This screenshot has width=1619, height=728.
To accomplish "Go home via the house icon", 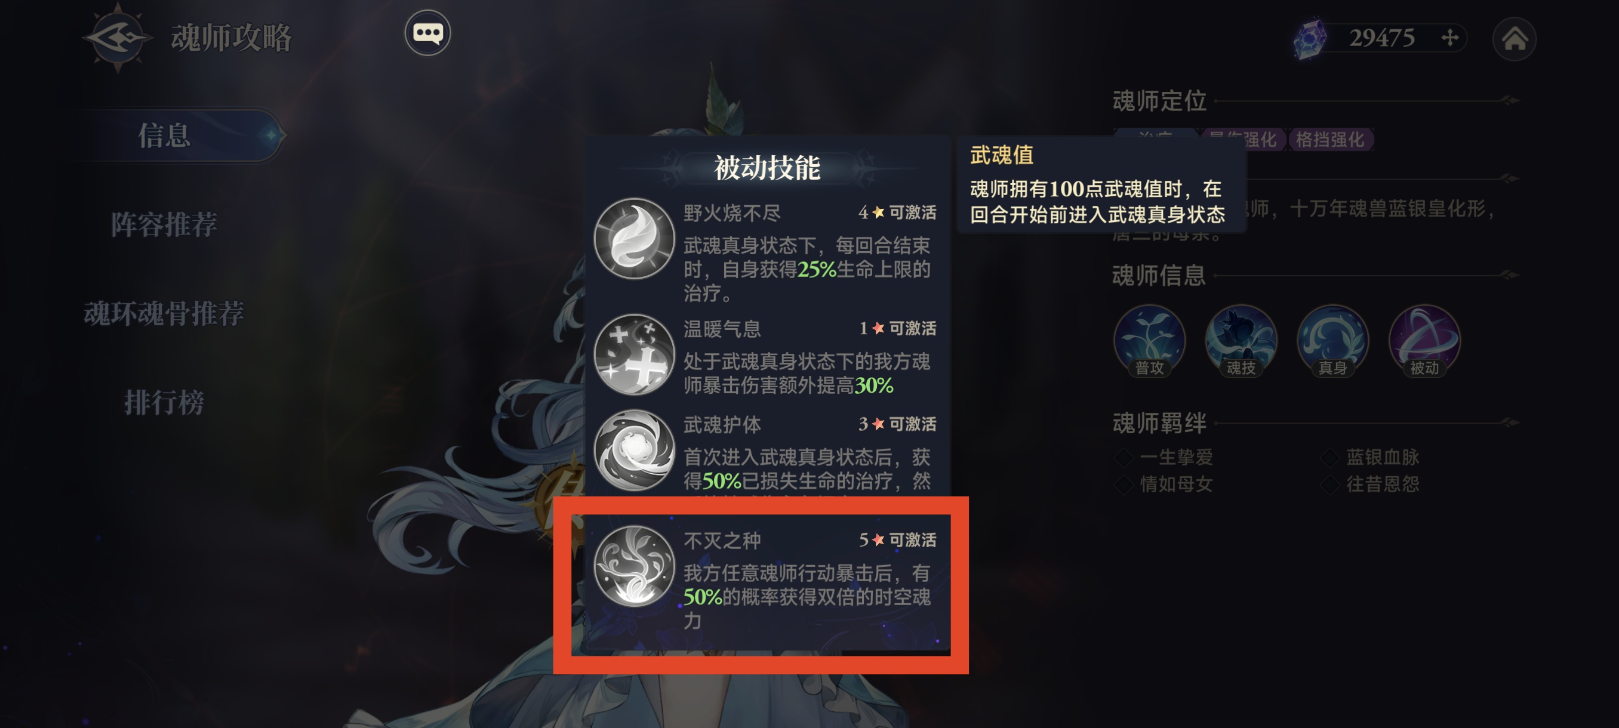I will (1514, 39).
